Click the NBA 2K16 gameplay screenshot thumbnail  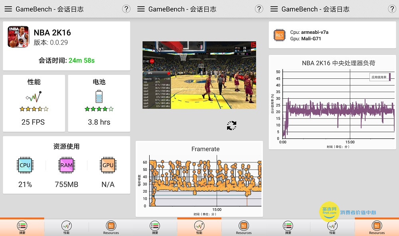[x=199, y=75]
